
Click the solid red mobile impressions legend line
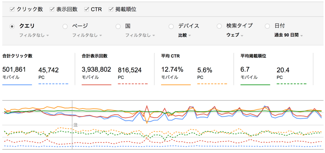[x=96, y=85]
